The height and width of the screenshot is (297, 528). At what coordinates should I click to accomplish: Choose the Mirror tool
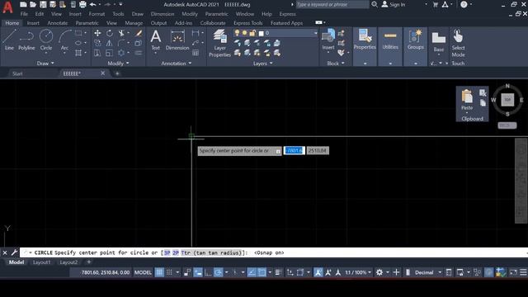110,43
